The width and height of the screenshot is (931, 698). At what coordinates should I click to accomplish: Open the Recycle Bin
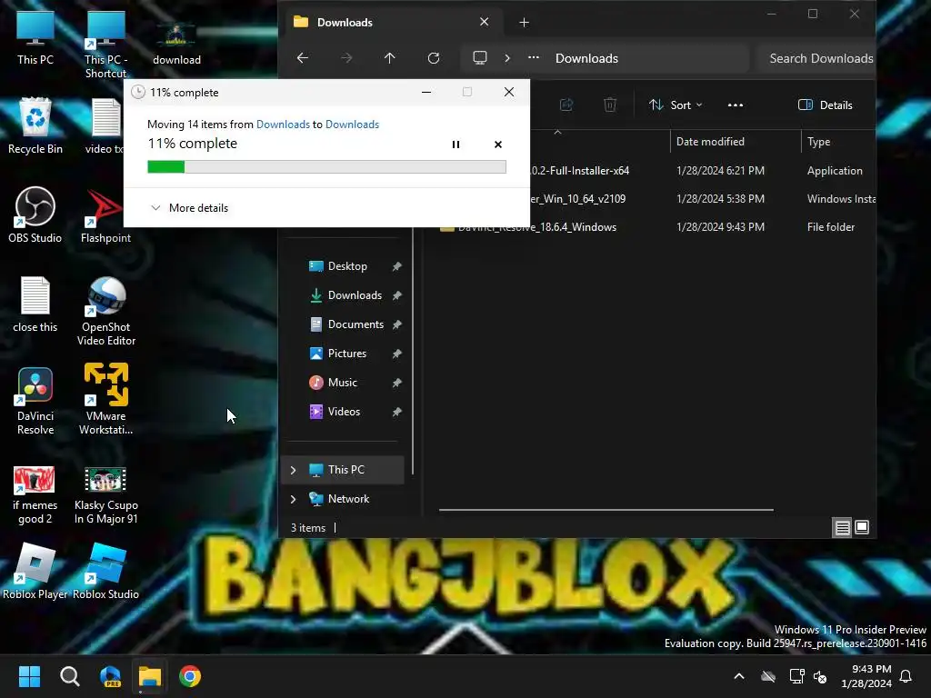35,125
